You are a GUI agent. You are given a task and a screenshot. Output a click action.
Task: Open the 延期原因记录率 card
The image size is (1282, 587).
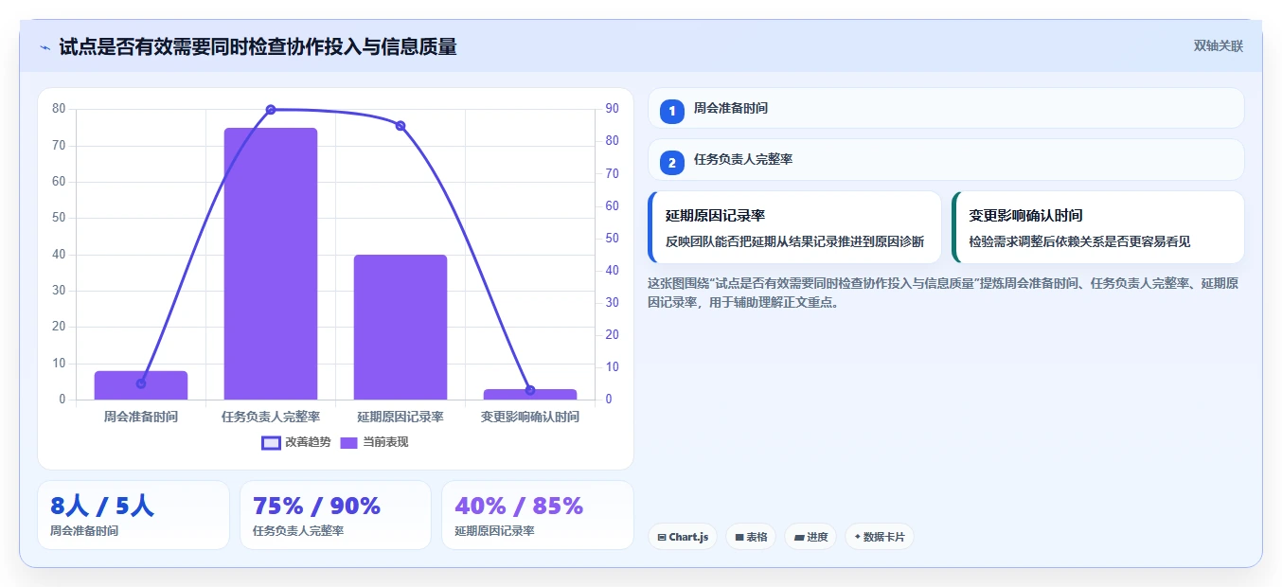(x=794, y=227)
